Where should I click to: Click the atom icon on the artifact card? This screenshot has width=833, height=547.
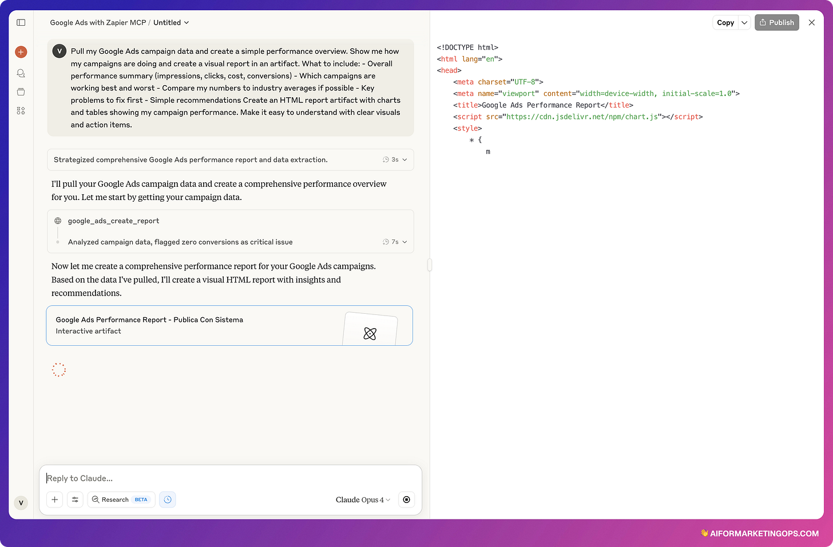(x=370, y=333)
